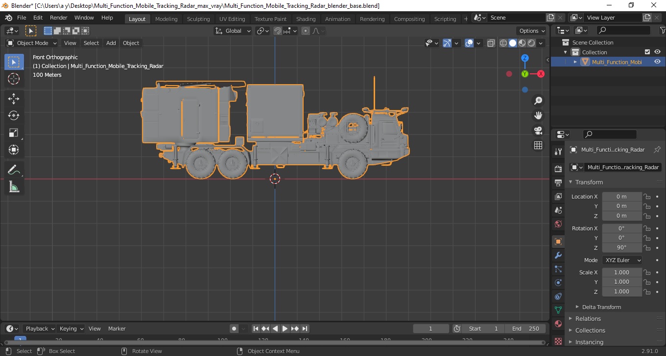Expand the Delta Transform panel
666x356 pixels.
[x=601, y=307]
